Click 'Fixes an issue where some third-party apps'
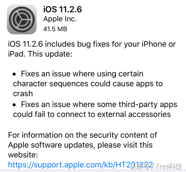Viewport: 186px width, 172px height. 99,105
